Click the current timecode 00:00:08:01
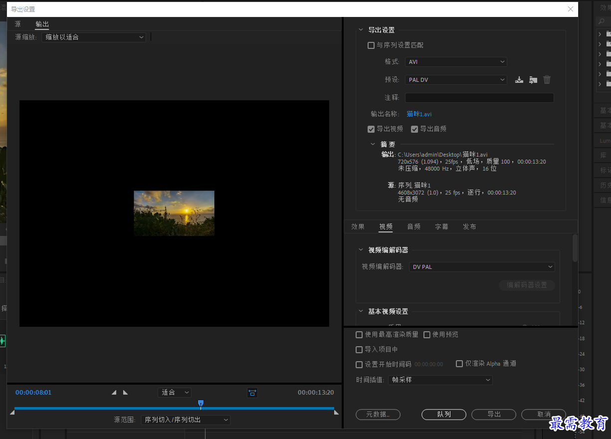 click(x=33, y=393)
